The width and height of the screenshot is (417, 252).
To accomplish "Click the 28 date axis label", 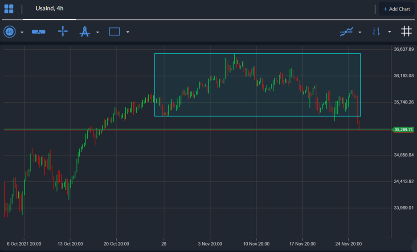I will point(164,244).
